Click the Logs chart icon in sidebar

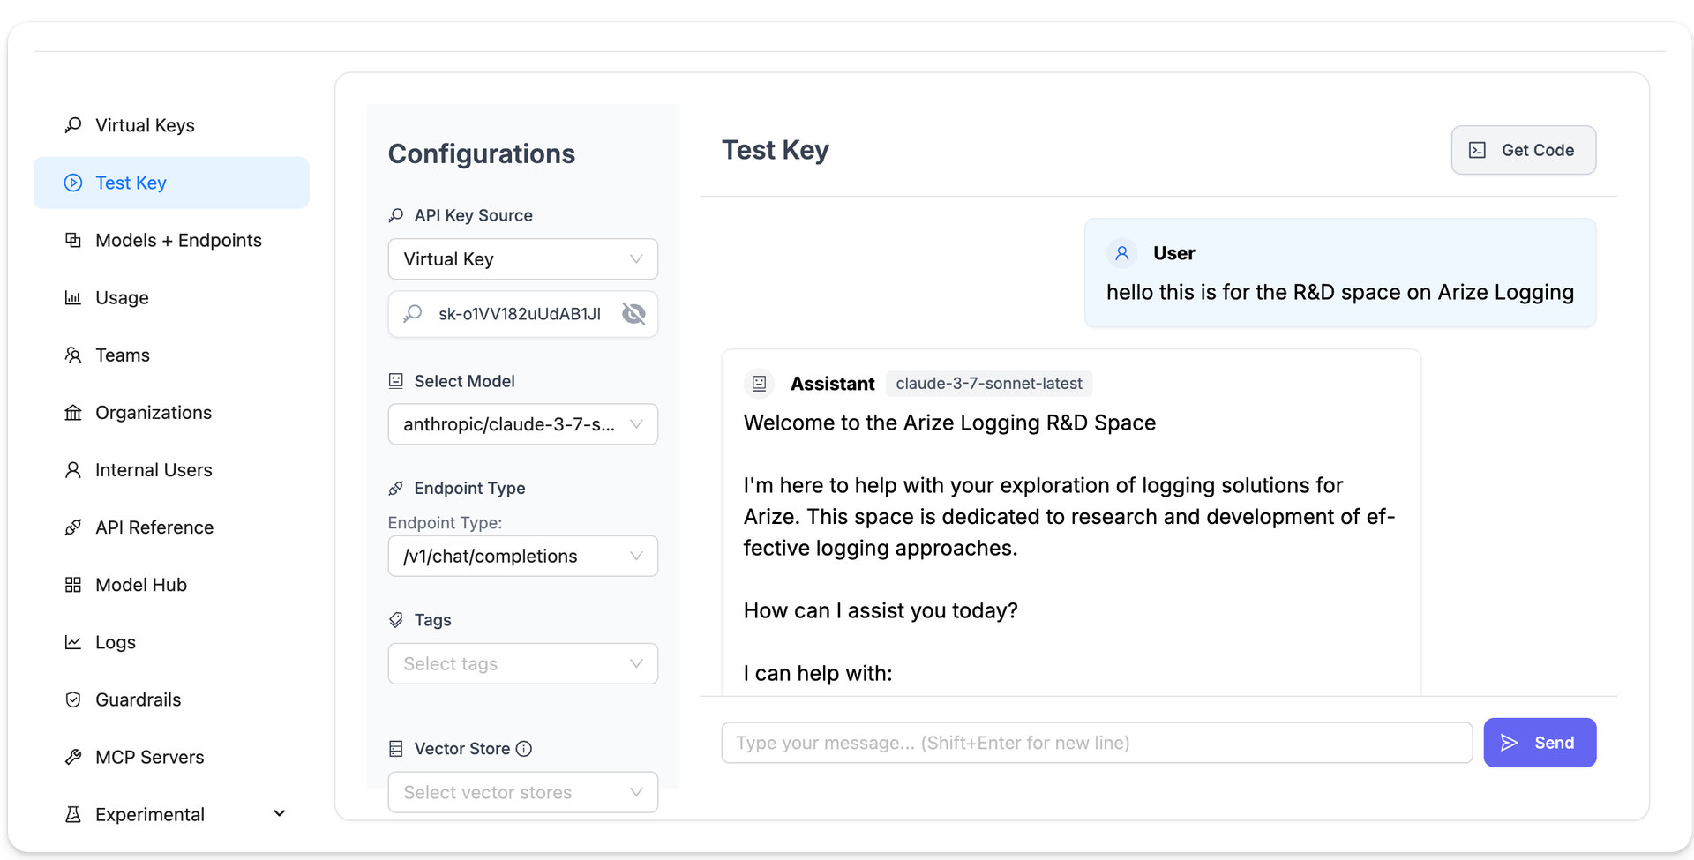[73, 642]
